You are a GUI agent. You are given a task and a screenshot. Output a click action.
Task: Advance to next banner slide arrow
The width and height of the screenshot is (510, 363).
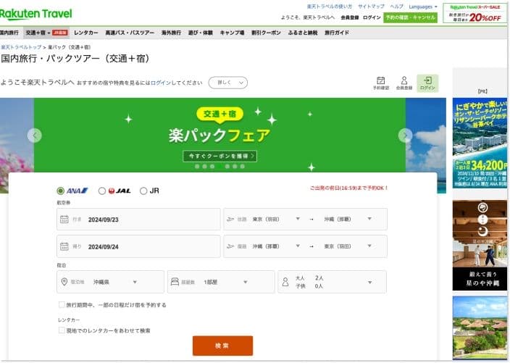[405, 135]
